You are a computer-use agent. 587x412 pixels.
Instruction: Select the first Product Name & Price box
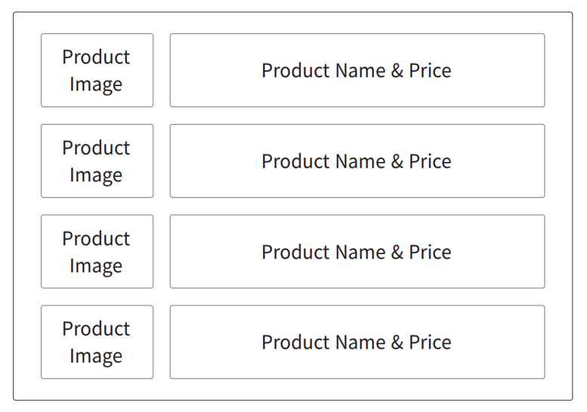point(357,70)
